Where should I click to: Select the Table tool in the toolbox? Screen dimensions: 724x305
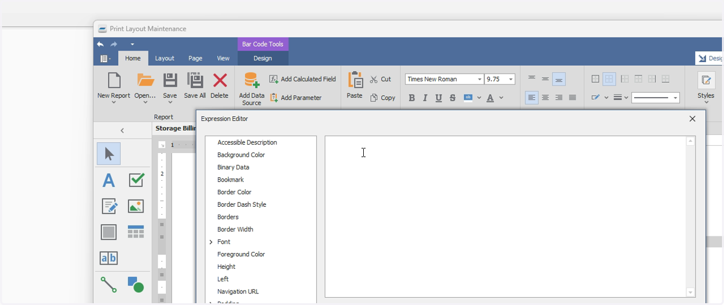pos(136,232)
